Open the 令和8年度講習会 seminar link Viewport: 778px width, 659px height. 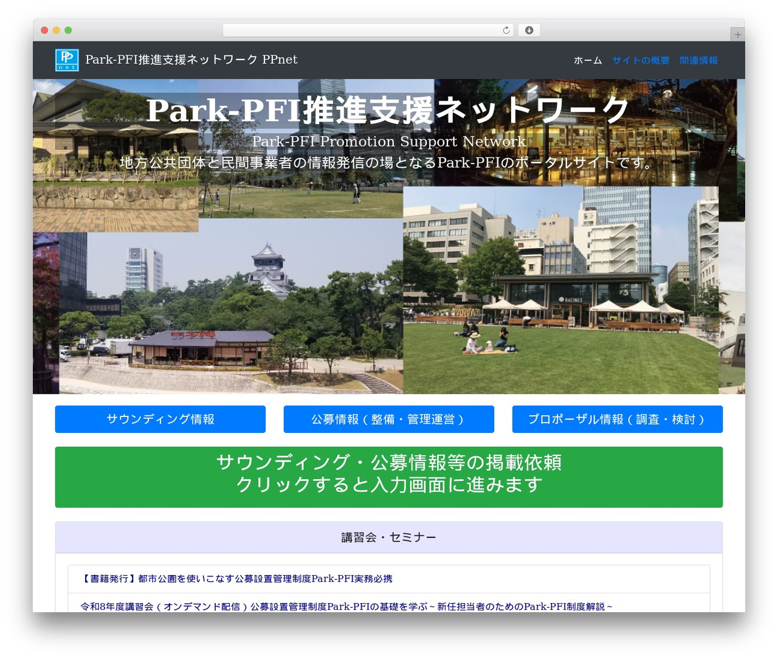(x=346, y=606)
